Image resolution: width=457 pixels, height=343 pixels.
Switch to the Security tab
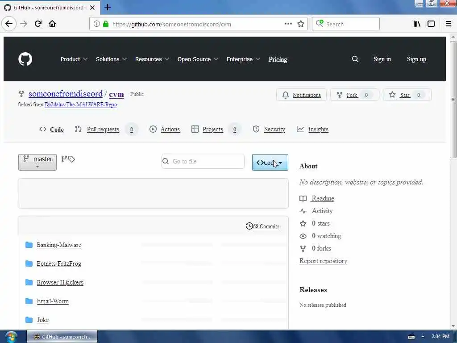pos(269,129)
